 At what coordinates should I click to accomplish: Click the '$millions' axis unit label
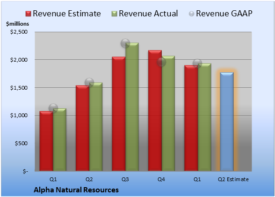[17, 24]
